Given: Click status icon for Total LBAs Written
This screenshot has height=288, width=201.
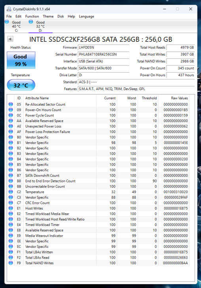Looking at the screenshot, I should (11, 252).
